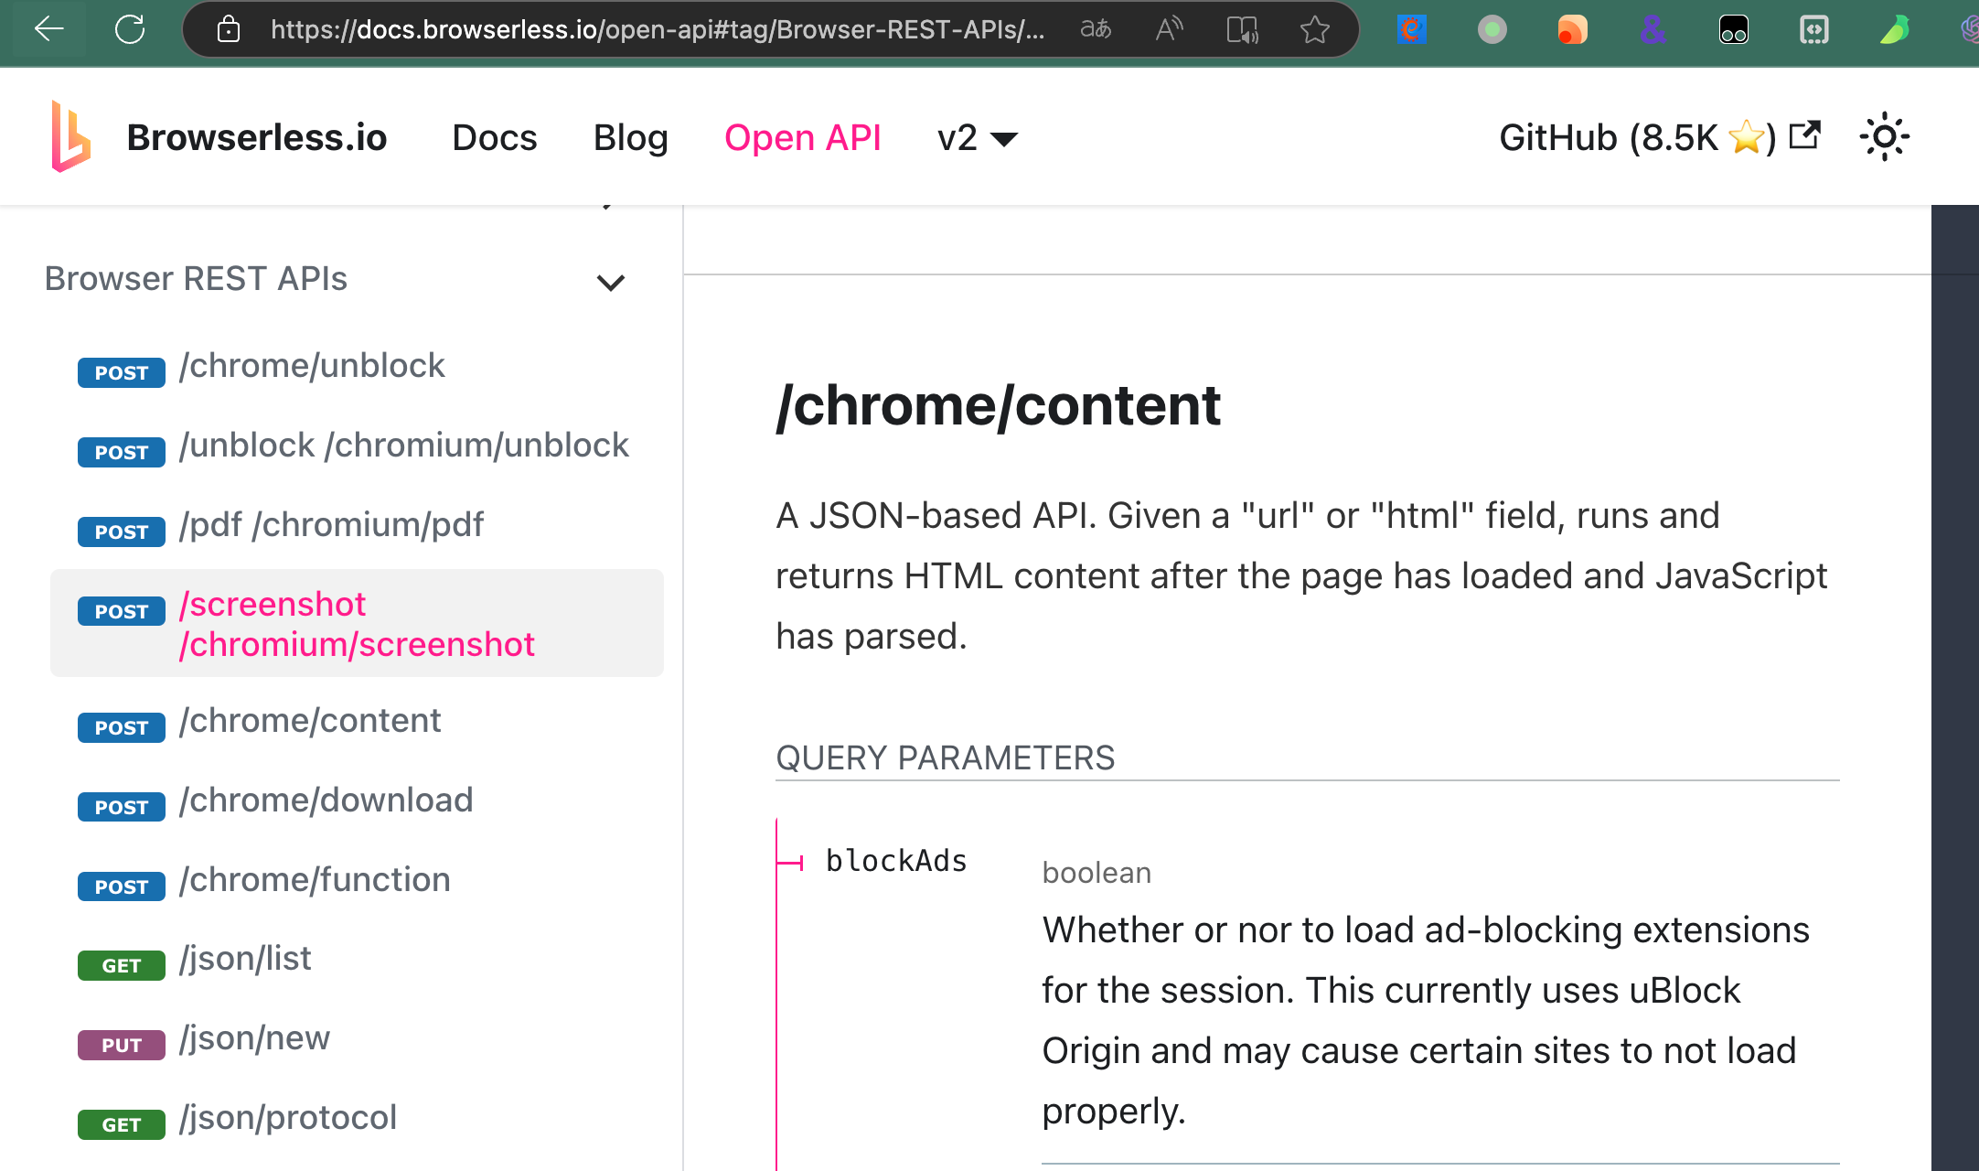Open the v2 version dropdown
The width and height of the screenshot is (1979, 1171).
pyautogui.click(x=977, y=138)
